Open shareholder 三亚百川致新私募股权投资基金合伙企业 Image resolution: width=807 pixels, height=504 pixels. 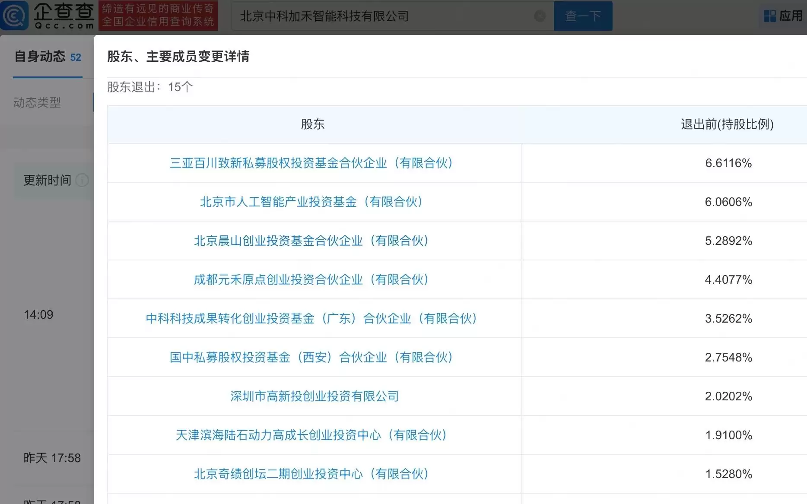coord(311,163)
